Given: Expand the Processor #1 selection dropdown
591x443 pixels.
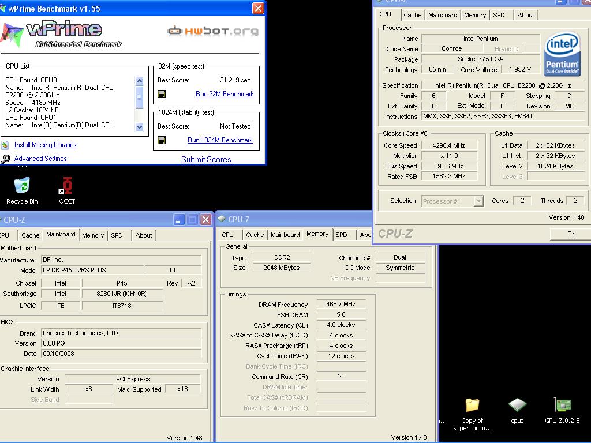Looking at the screenshot, I should 478,201.
